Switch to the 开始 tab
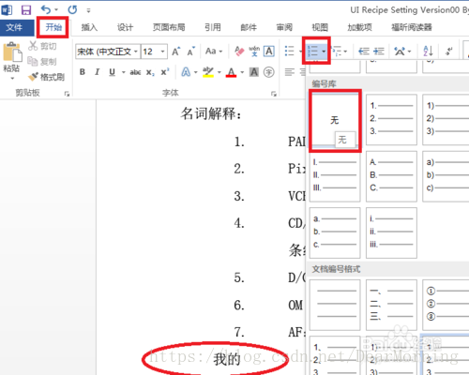The image size is (469, 375). (53, 27)
